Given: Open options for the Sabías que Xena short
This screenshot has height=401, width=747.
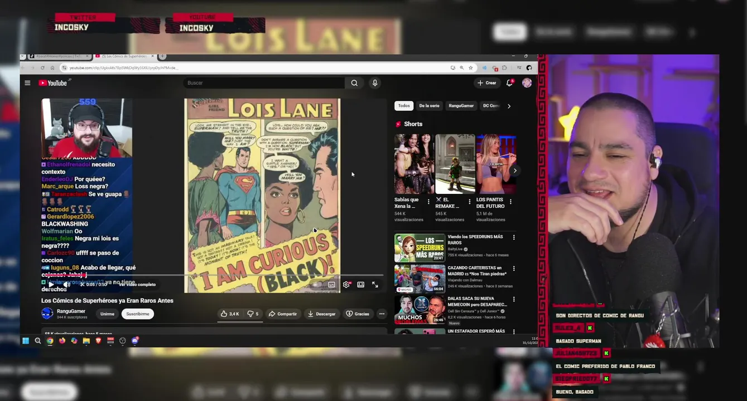Looking at the screenshot, I should 428,202.
